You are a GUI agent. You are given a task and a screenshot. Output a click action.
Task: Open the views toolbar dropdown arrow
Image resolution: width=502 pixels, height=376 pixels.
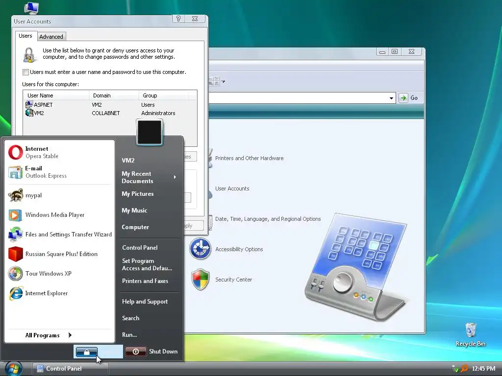click(x=224, y=82)
